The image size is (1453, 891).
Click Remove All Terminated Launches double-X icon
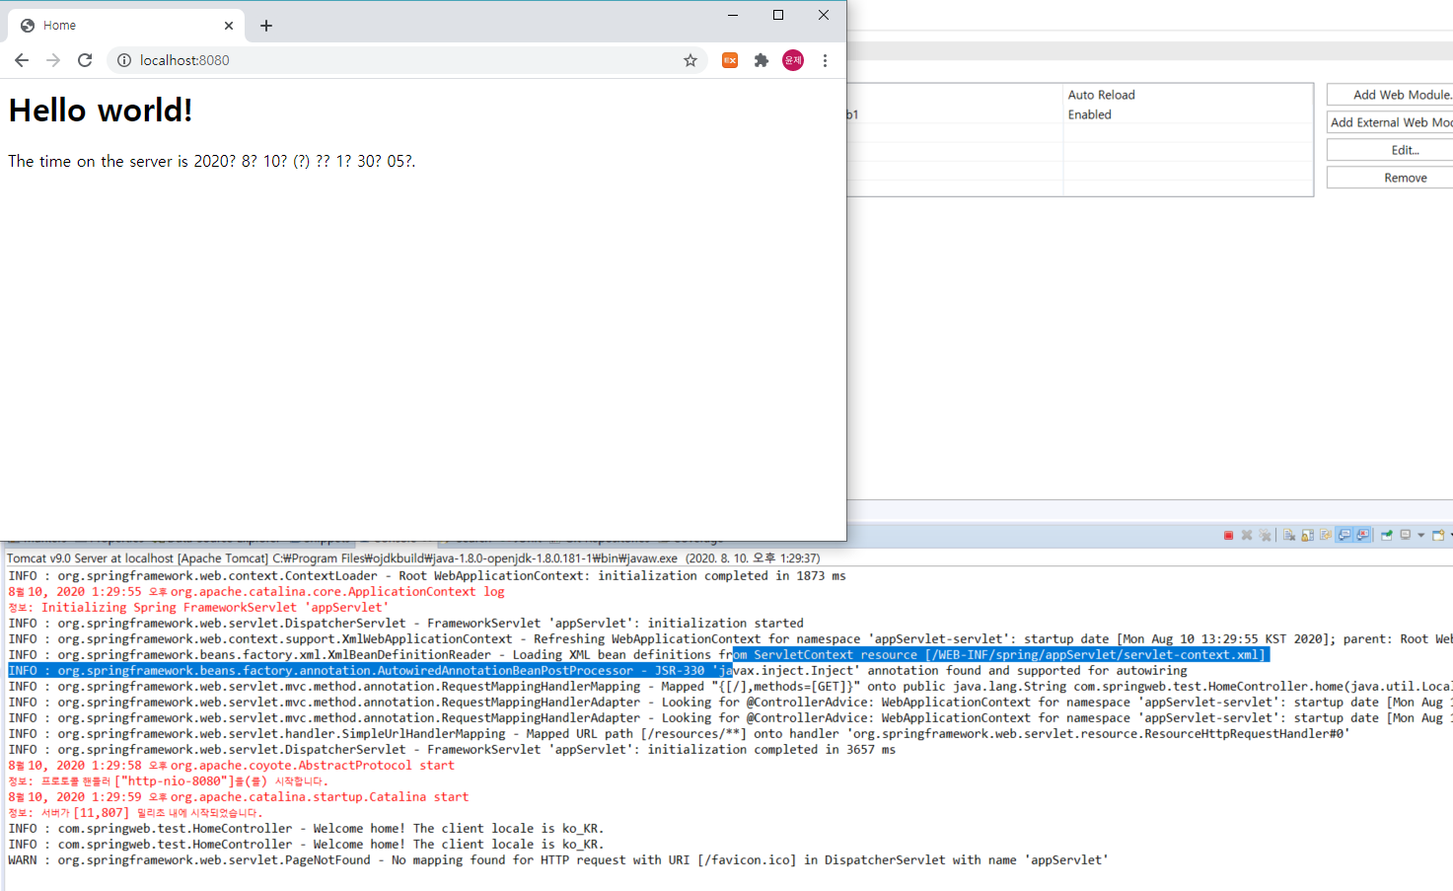(1265, 535)
